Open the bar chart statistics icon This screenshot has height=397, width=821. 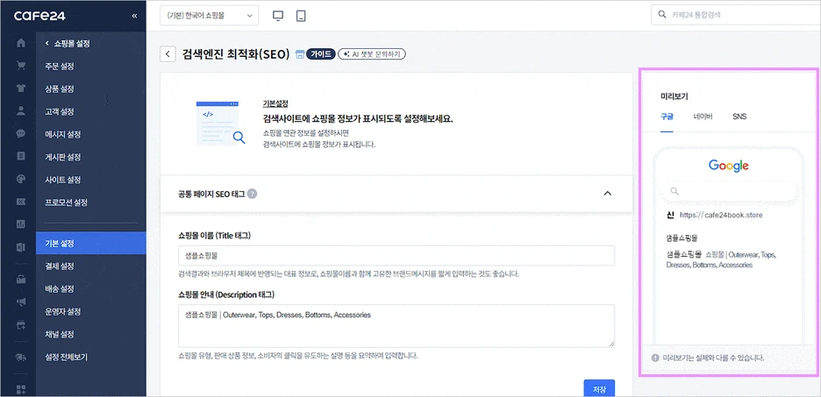point(21,223)
